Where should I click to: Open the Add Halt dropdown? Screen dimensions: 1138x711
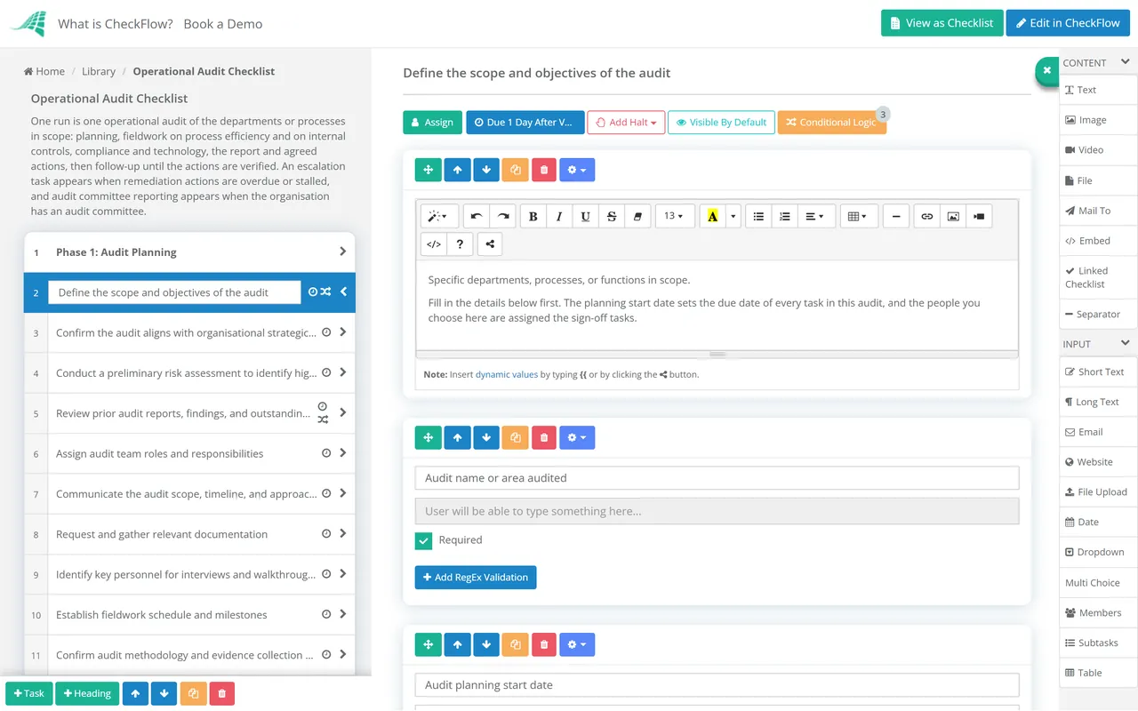tap(626, 123)
